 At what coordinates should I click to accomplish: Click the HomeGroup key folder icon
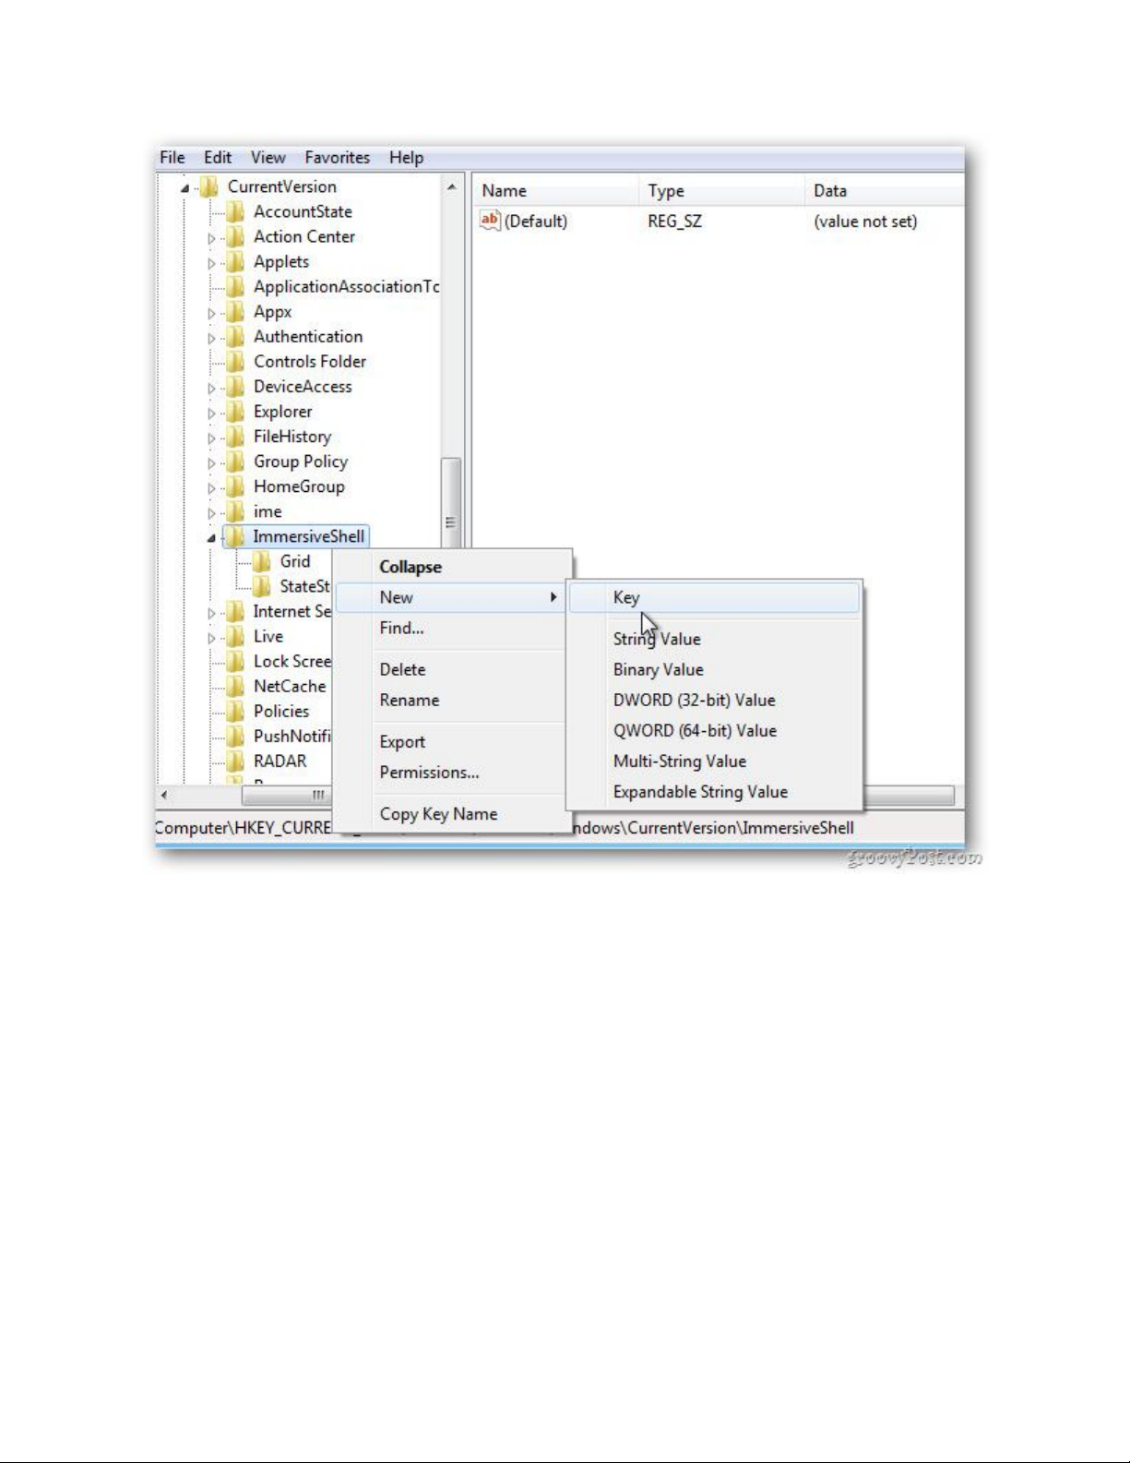pos(236,486)
